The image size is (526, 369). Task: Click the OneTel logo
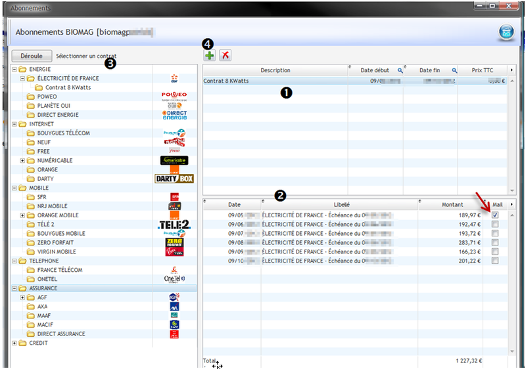coord(174,279)
